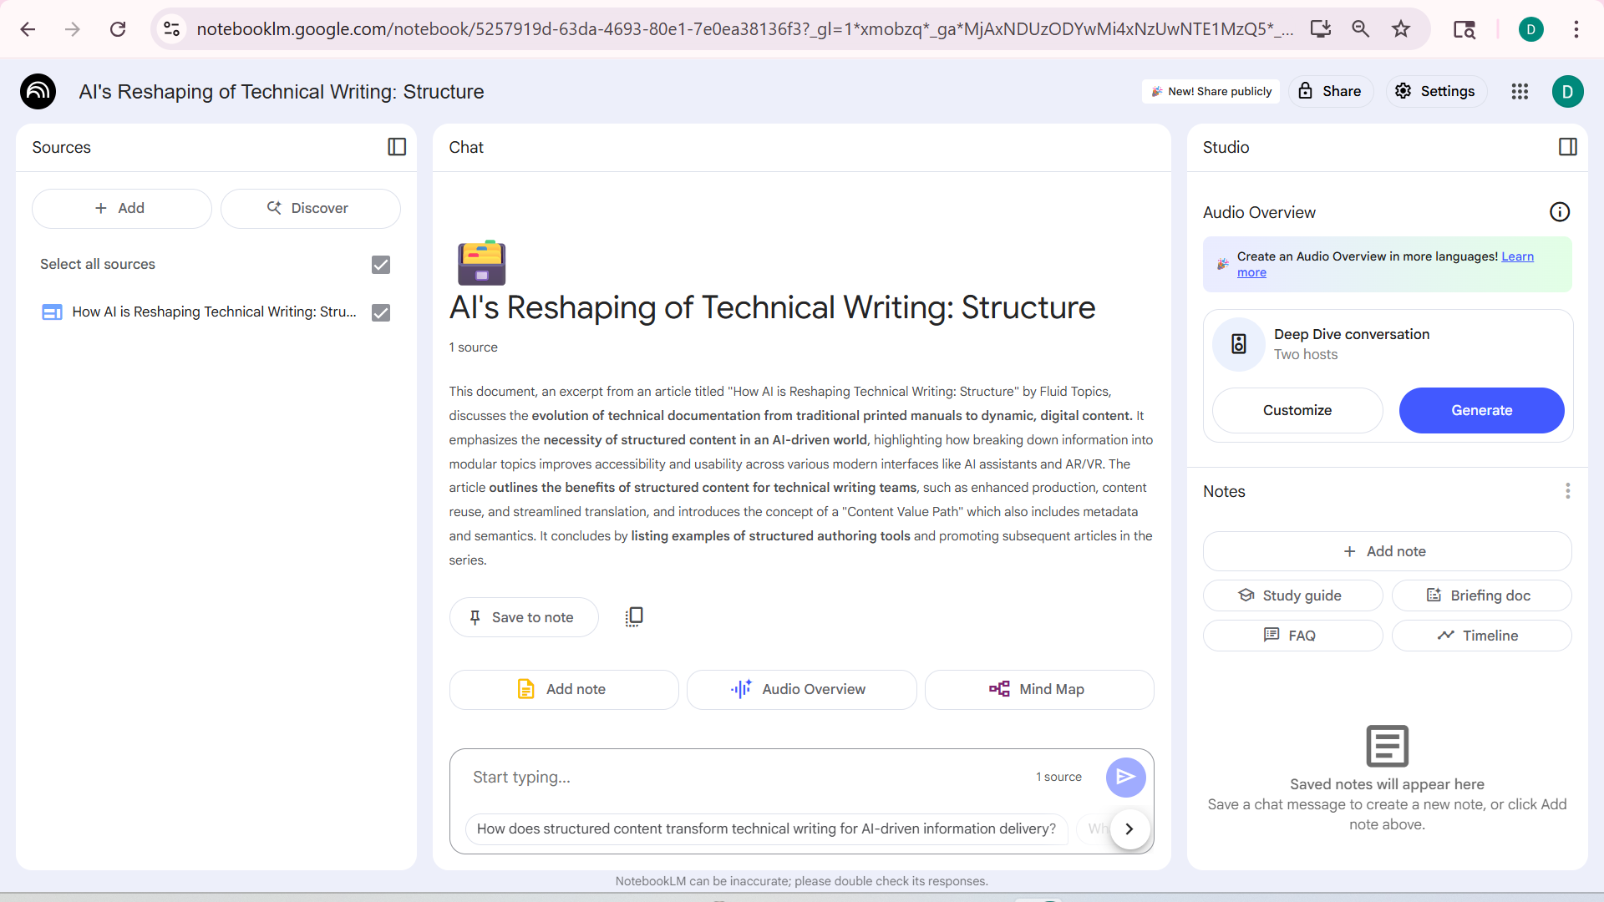Create a Briefing doc
The height and width of the screenshot is (902, 1604).
coord(1481,595)
